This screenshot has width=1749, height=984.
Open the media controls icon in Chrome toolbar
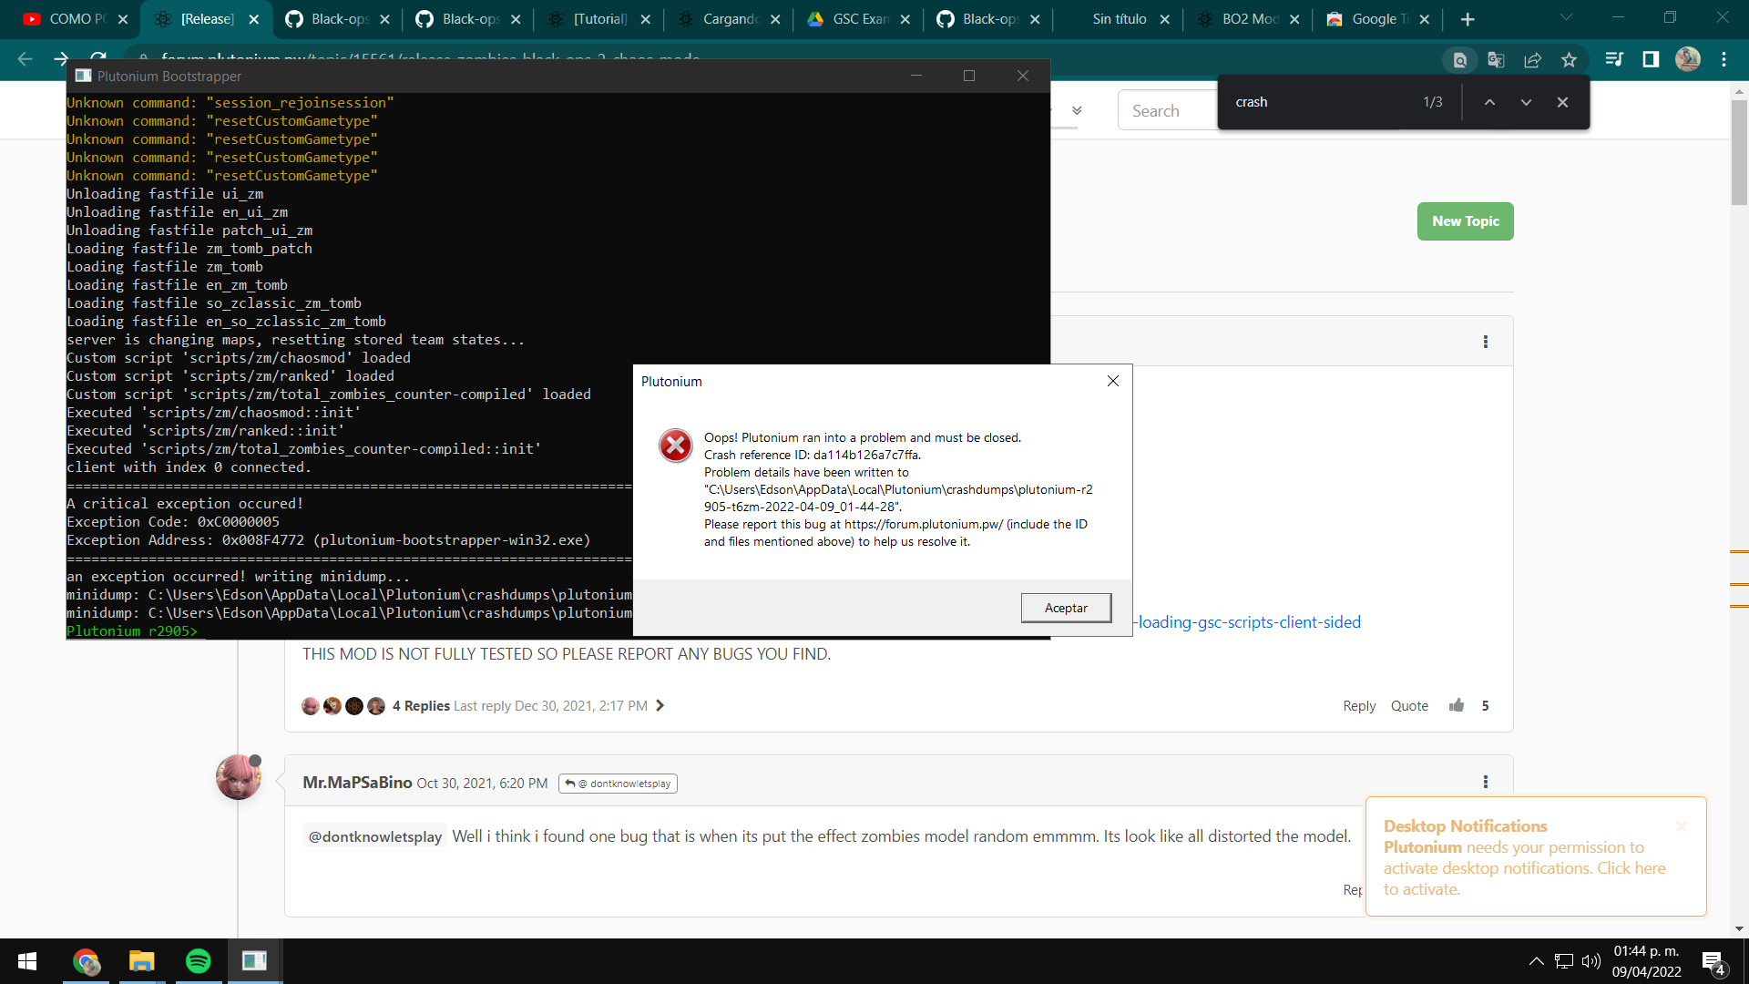point(1614,59)
